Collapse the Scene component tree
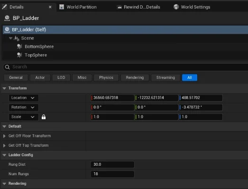The height and width of the screenshot is (189, 248). click(10, 38)
